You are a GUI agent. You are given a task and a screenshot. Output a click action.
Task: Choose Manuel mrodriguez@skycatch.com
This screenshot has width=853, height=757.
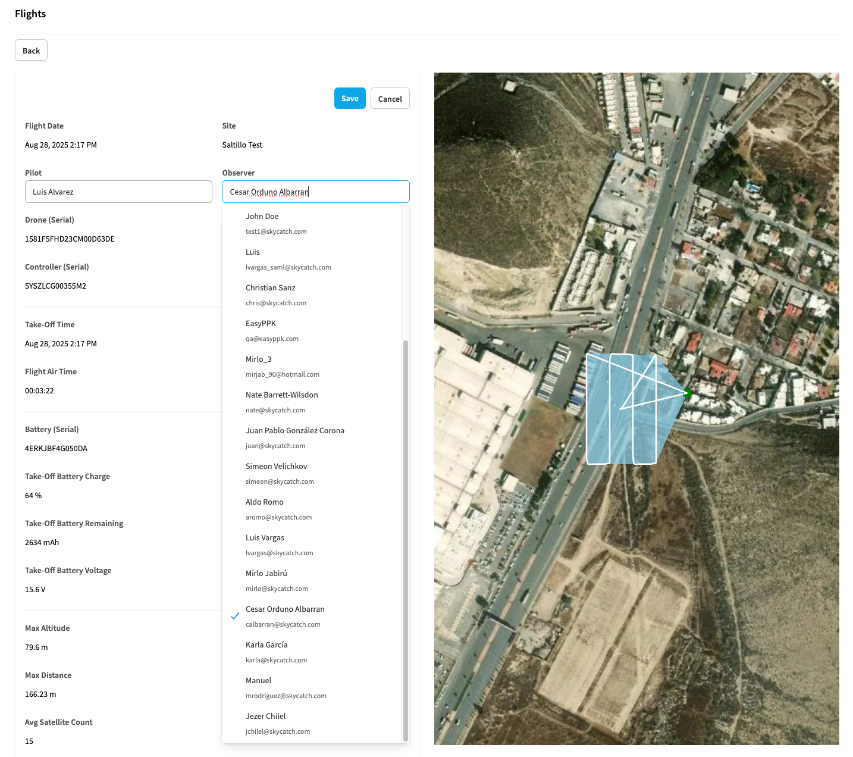[x=312, y=688]
